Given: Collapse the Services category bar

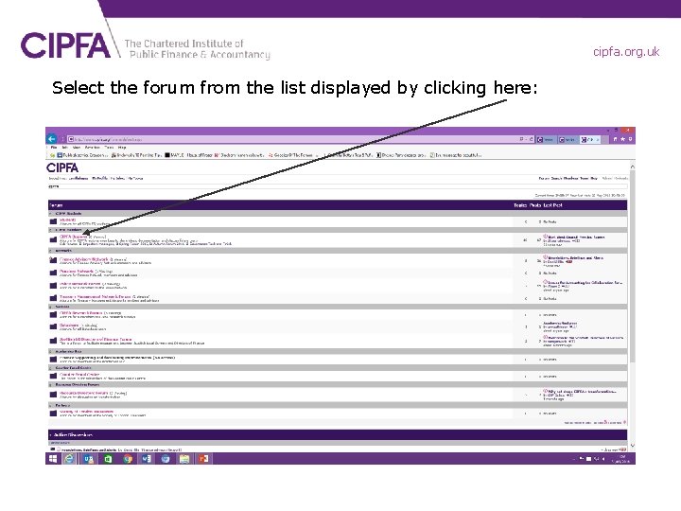Looking at the screenshot, I should (x=51, y=307).
